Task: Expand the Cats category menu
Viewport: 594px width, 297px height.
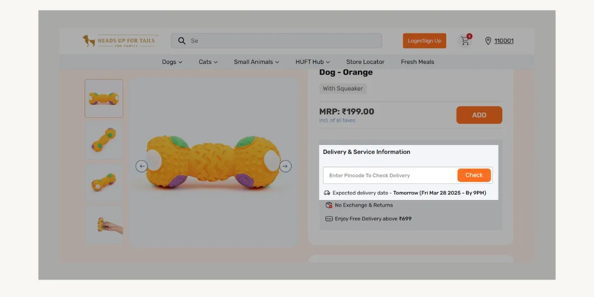Action: point(208,61)
